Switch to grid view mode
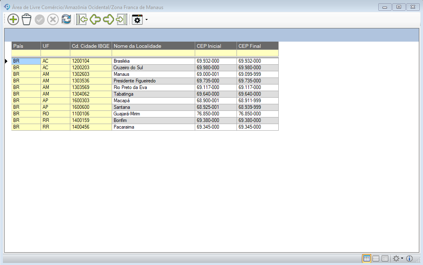 coord(366,258)
